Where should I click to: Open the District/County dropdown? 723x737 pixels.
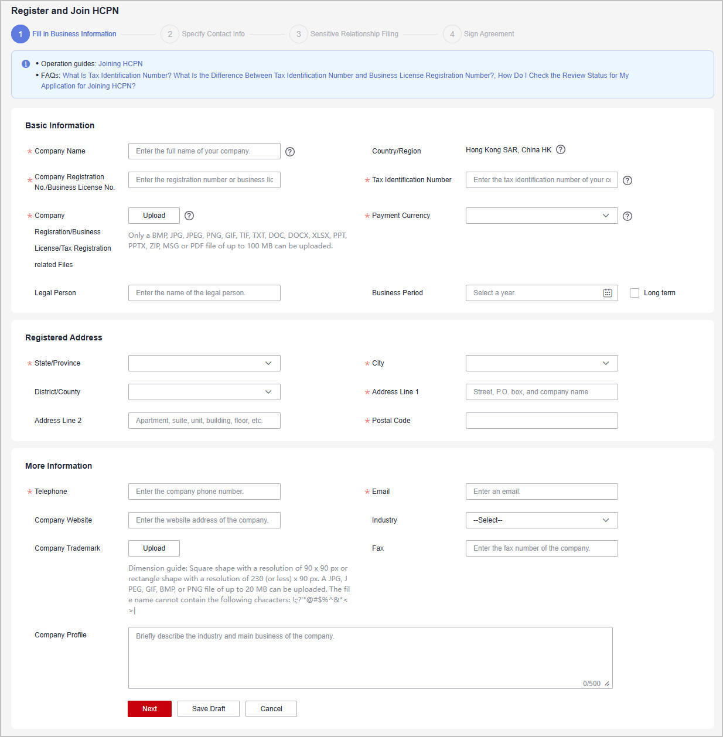tap(204, 392)
